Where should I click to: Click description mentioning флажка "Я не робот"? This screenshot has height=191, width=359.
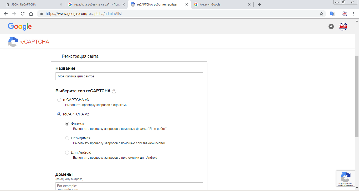pyautogui.click(x=120, y=129)
